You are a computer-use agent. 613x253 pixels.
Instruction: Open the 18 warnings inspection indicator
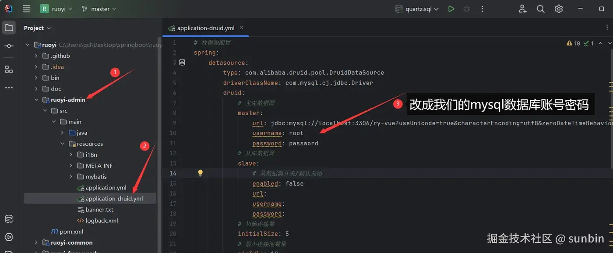pyautogui.click(x=574, y=43)
